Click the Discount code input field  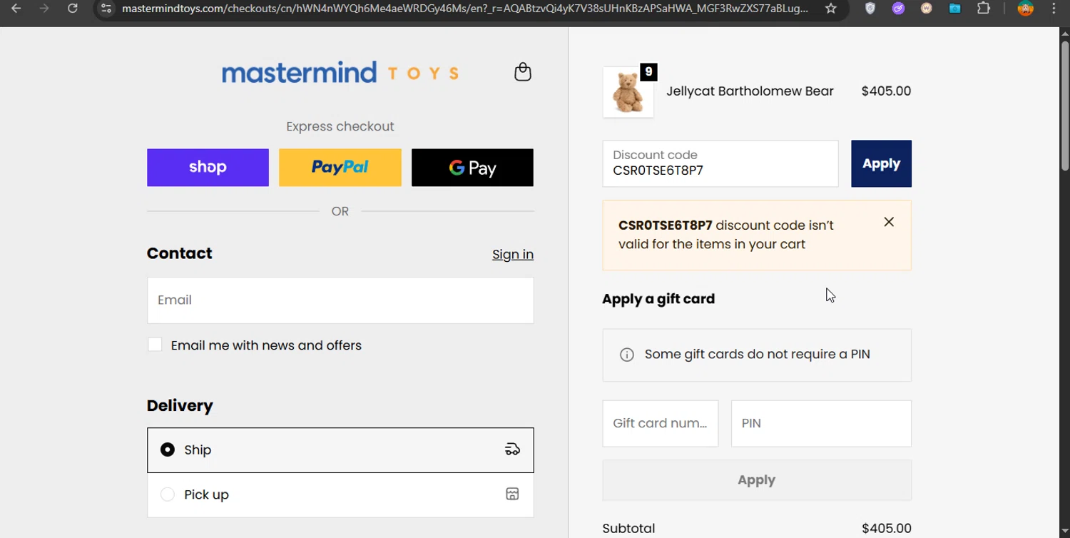(x=720, y=163)
